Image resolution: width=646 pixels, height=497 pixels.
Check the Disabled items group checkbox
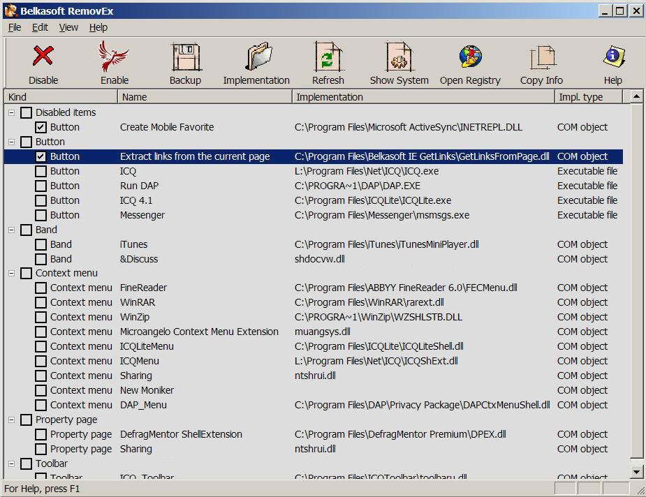[26, 112]
